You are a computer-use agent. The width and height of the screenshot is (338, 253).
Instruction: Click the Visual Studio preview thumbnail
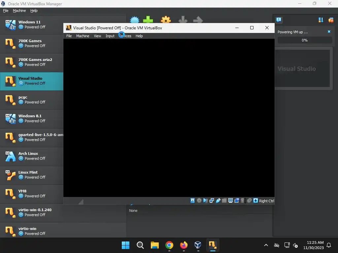point(303,69)
